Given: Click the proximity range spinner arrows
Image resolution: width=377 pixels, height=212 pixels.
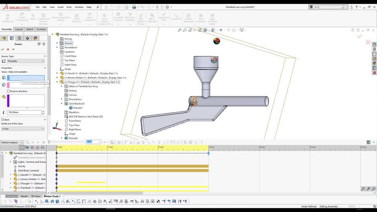Looking at the screenshot, I should (x=43, y=112).
